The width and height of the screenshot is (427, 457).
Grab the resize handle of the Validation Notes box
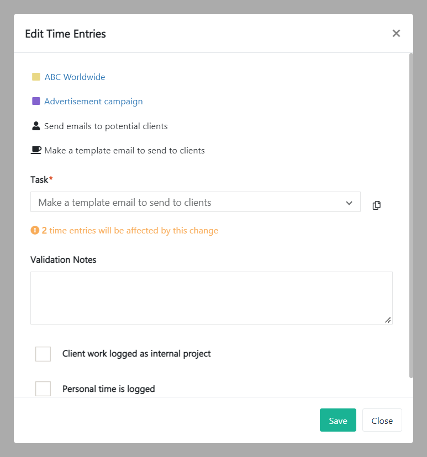coord(388,320)
